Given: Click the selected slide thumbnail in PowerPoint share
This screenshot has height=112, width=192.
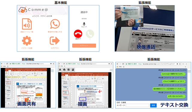Looking at the screenshot, I should 8,83.
